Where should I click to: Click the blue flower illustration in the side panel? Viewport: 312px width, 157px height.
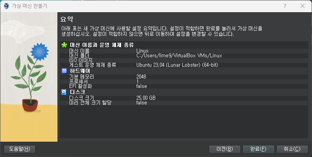point(40,52)
